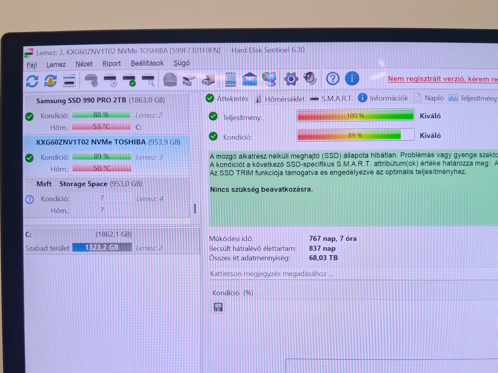Click question mark icon beside Storage Space Kondíció
The image size is (498, 373).
point(29,199)
